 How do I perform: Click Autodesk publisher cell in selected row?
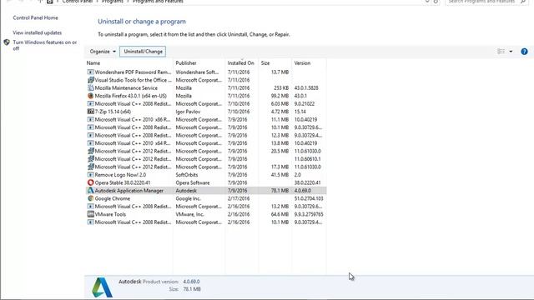(x=186, y=191)
